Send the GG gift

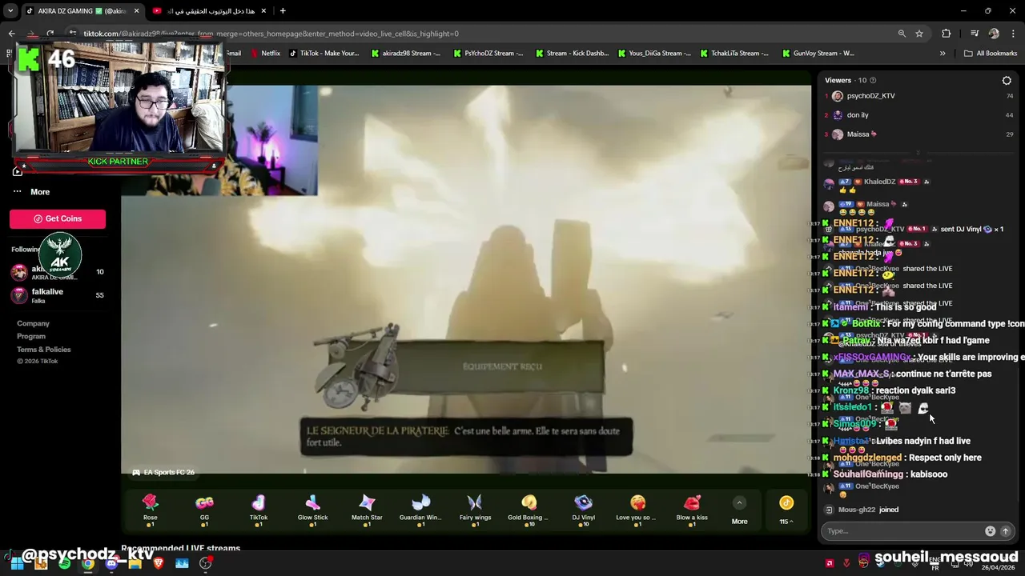(204, 508)
